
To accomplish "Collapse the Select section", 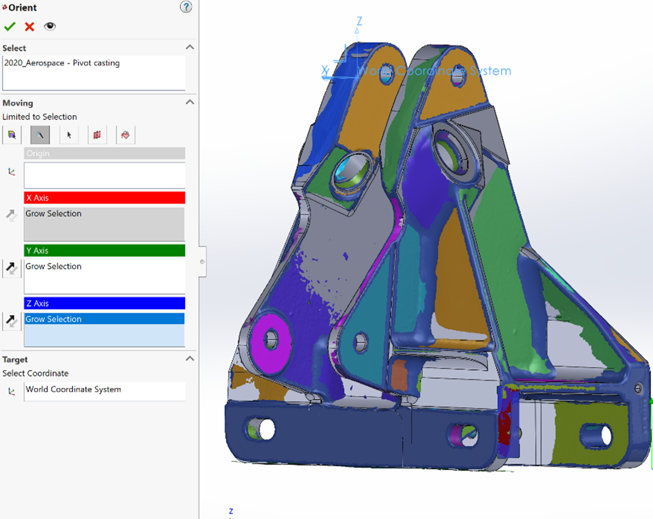I will coord(190,47).
